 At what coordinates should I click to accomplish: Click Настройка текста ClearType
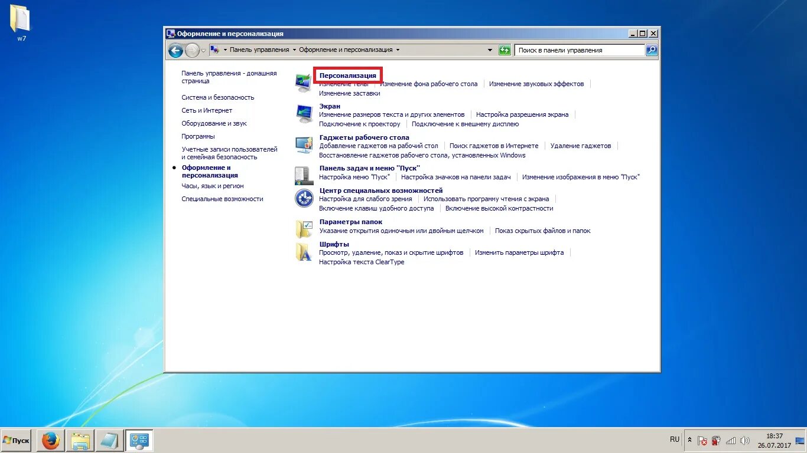[x=362, y=262]
